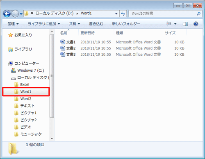This screenshot has height=159, width=205.
Task: Click the コンピューター monitor icon
Action: [x=11, y=64]
